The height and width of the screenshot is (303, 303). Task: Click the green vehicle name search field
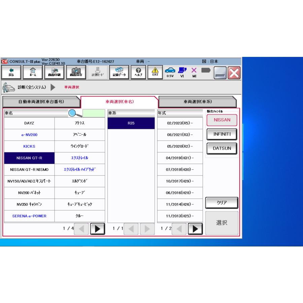tap(94, 113)
